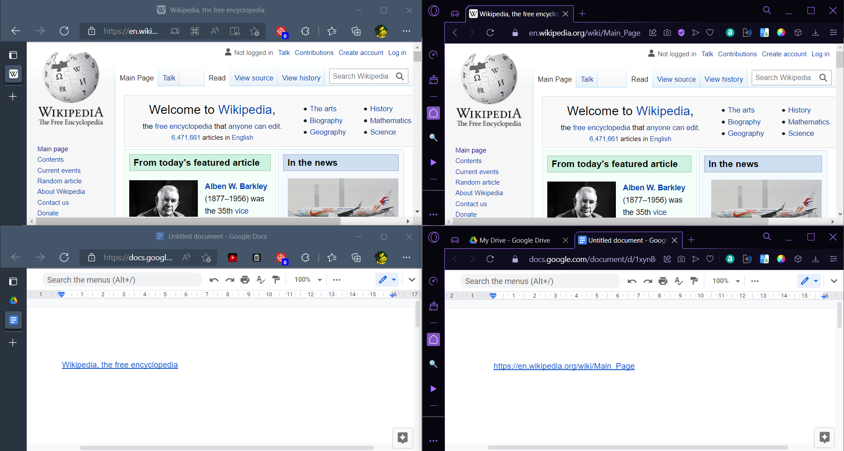This screenshot has height=451, width=844.
Task: Click the Opera logo menu in Wikipedia window
Action: 434,11
